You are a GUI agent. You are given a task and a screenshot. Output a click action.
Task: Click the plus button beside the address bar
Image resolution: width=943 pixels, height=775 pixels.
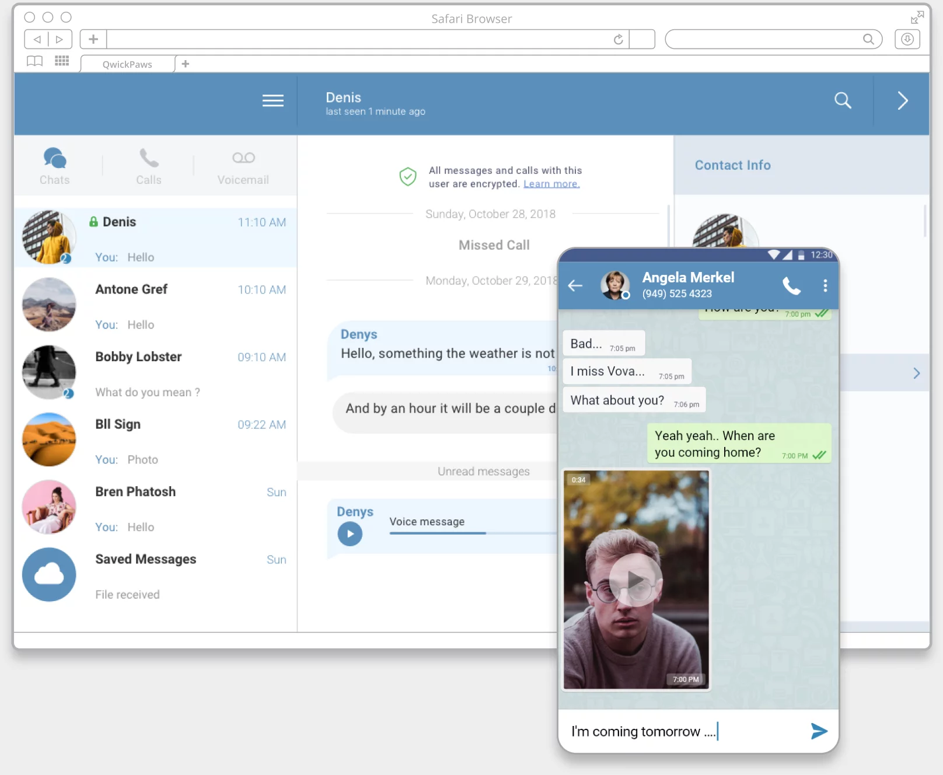pos(93,39)
